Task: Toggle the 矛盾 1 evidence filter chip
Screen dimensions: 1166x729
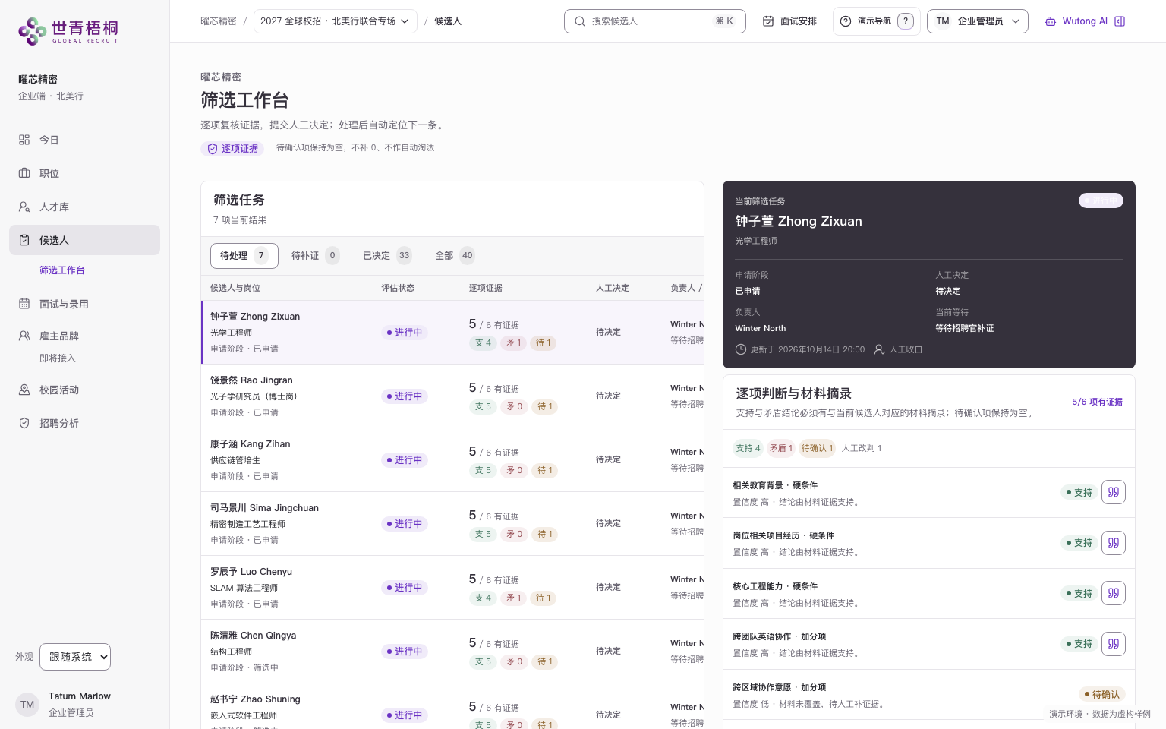Action: [x=781, y=448]
